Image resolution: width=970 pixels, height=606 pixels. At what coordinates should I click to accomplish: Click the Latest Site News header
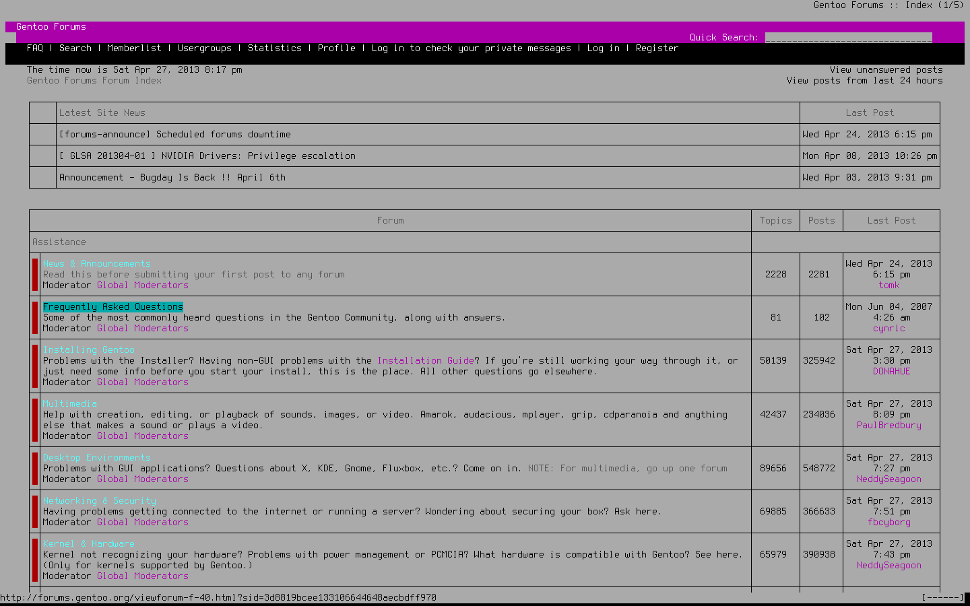pyautogui.click(x=102, y=112)
